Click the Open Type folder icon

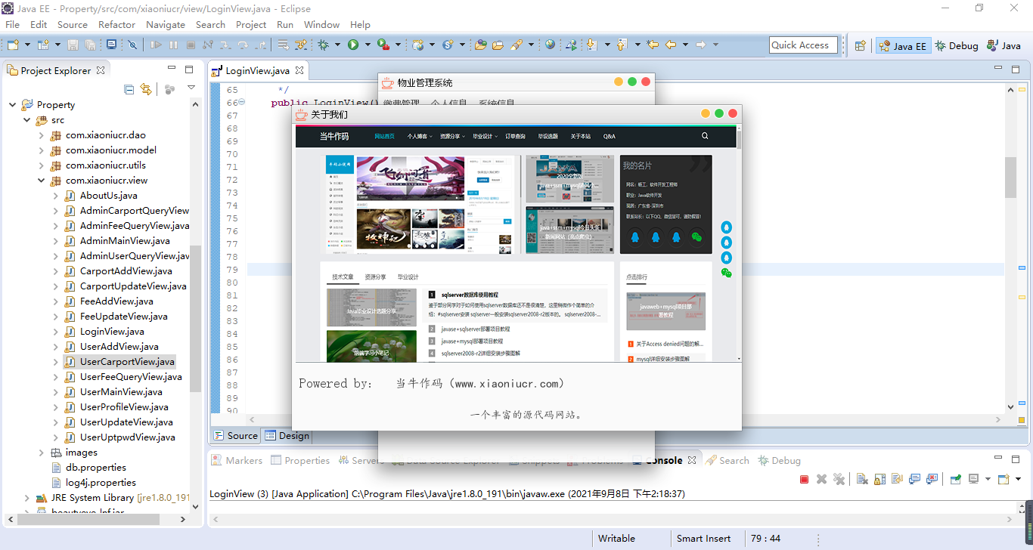pyautogui.click(x=480, y=45)
